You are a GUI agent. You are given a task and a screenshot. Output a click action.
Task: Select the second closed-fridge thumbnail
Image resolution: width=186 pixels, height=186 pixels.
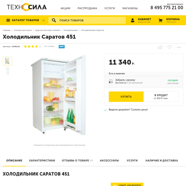click(7, 71)
